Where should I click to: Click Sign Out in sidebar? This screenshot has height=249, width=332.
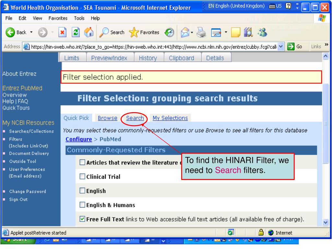pyautogui.click(x=18, y=199)
